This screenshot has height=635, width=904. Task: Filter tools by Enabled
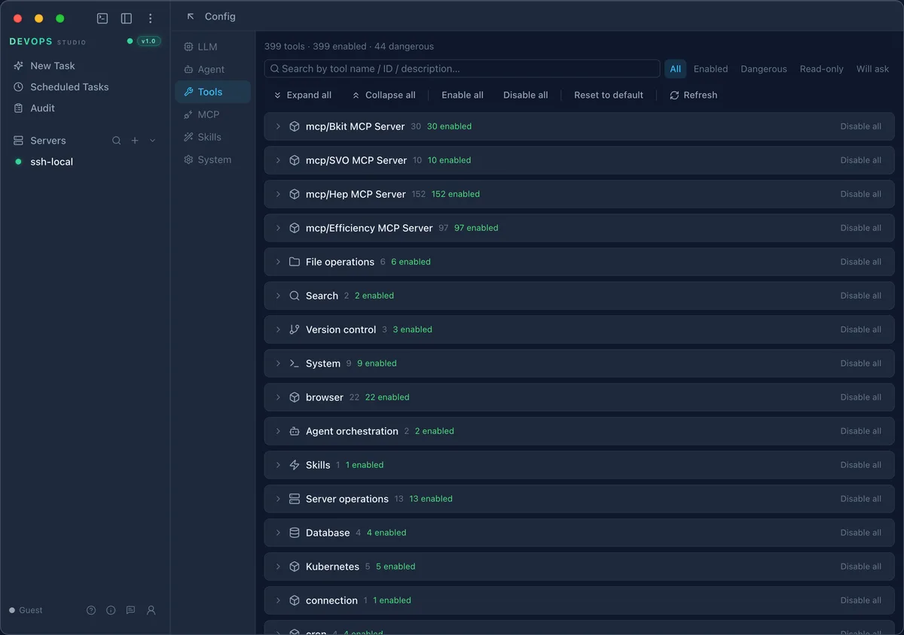(x=710, y=68)
